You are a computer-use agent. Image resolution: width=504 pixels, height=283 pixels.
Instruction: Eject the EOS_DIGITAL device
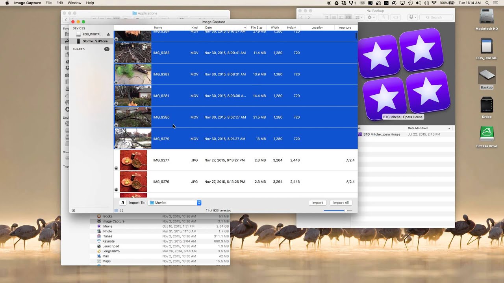tap(108, 34)
